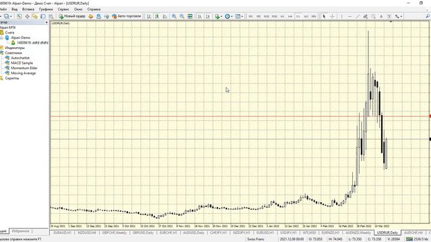431x242 pixels.
Task: Zoom out on the chart
Action: [182, 16]
